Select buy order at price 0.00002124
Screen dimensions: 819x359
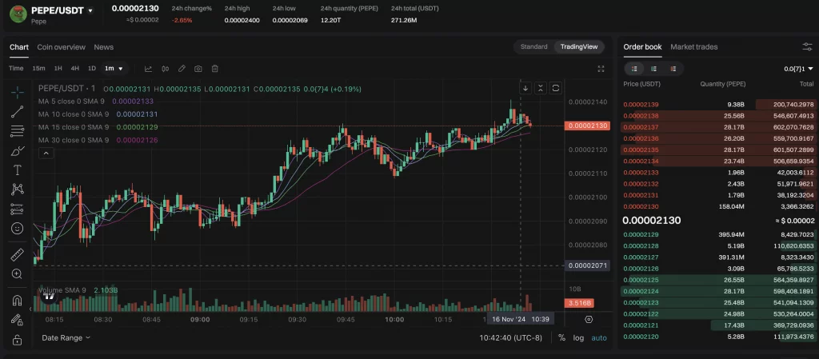click(718, 292)
